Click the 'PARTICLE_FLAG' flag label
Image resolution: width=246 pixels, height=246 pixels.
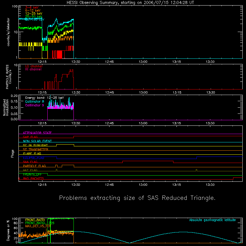34,166
